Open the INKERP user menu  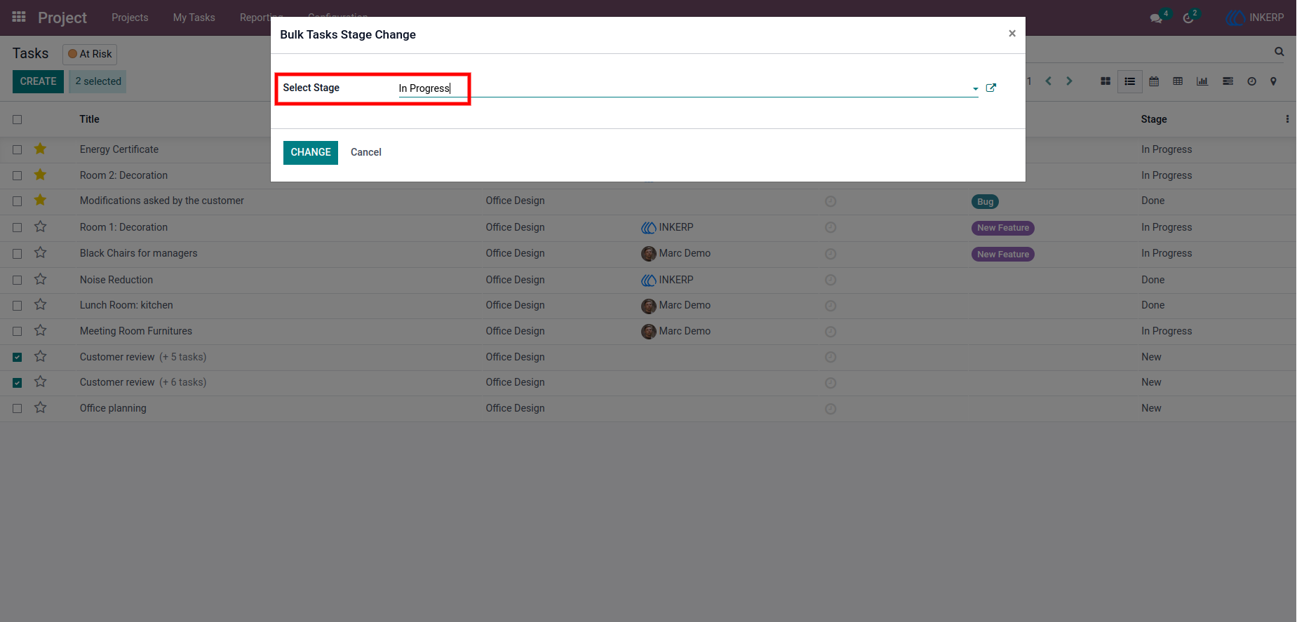pos(1255,18)
